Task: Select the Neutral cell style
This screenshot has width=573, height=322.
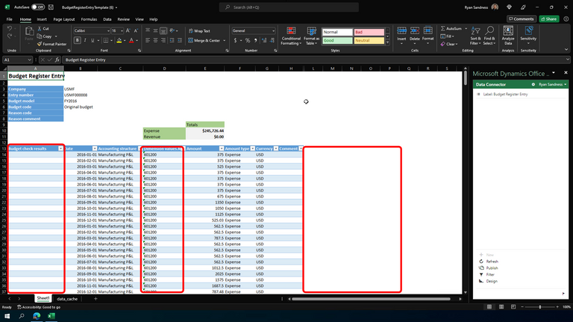Action: [369, 40]
